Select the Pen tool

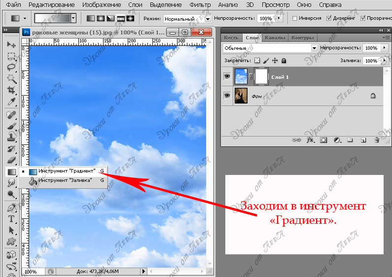(x=11, y=208)
